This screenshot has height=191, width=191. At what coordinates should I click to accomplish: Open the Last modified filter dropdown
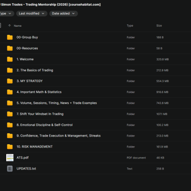click(32, 13)
